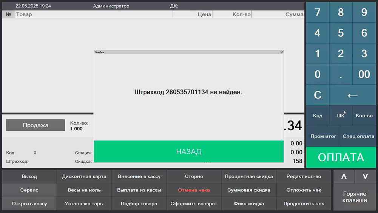Click the ШК barcode entry button
Image resolution: width=378 pixels, height=213 pixels.
(341, 116)
